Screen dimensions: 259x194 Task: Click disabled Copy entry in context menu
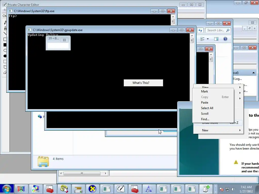tap(213, 97)
